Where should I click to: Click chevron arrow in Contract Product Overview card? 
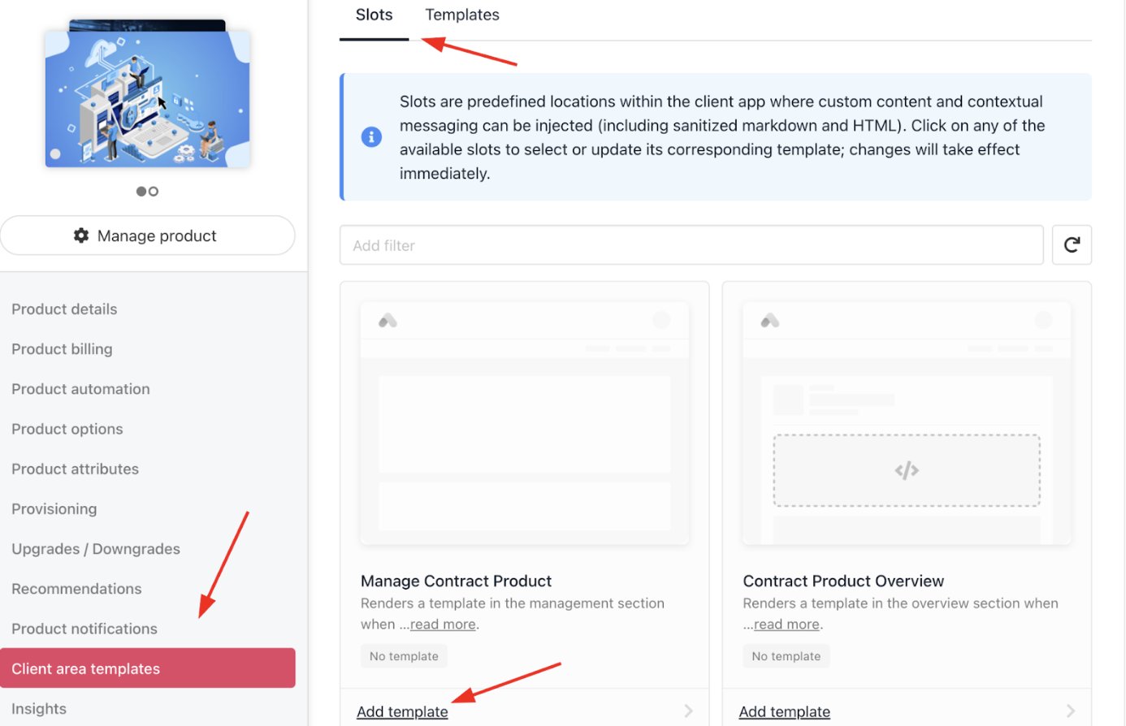[x=1071, y=711]
